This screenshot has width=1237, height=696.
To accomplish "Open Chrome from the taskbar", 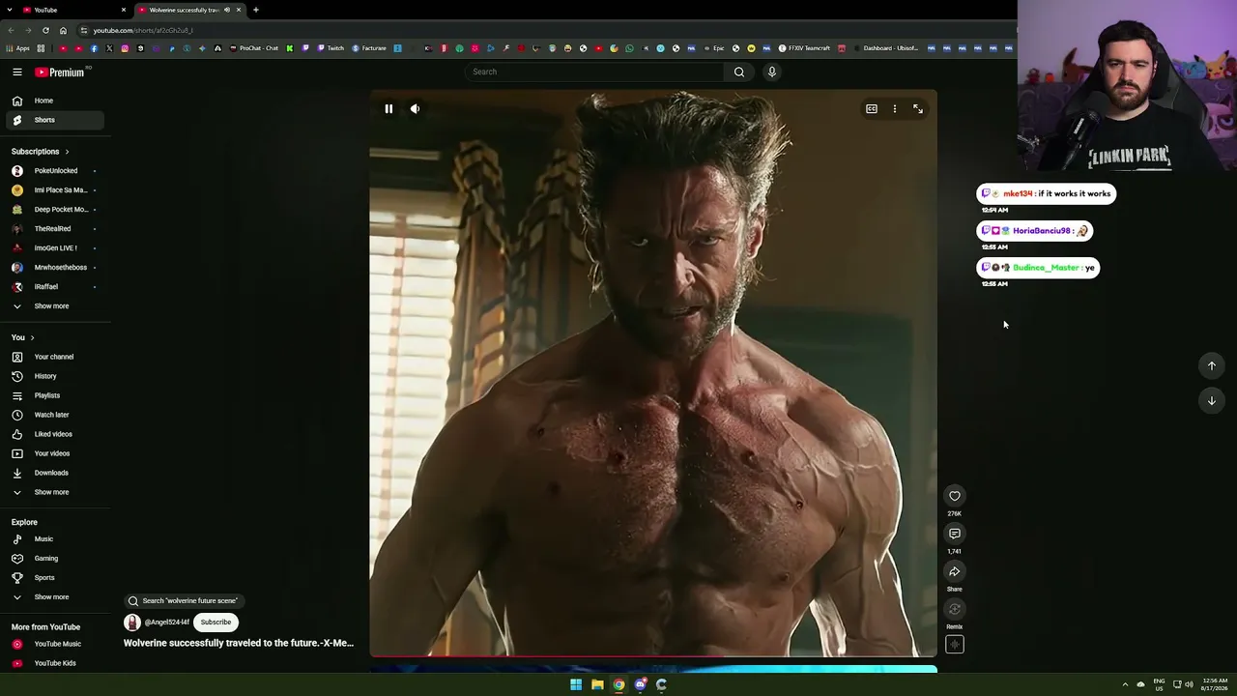I will point(618,684).
